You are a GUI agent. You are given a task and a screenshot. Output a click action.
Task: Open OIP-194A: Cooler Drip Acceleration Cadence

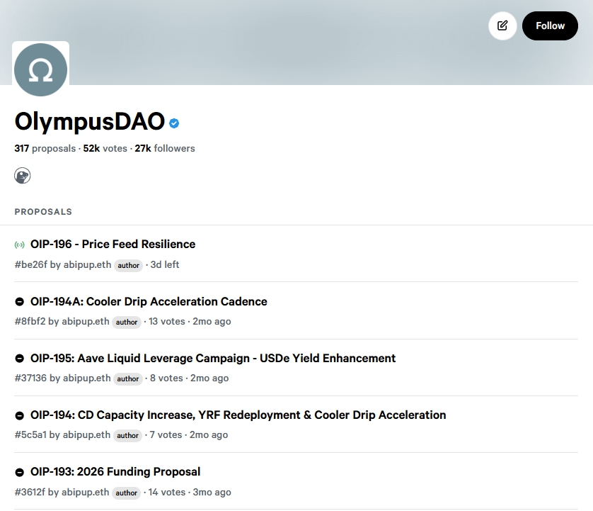(x=149, y=301)
